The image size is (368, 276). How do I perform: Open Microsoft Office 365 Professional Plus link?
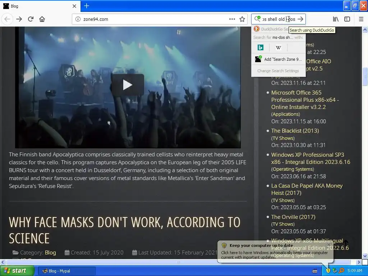305,100
